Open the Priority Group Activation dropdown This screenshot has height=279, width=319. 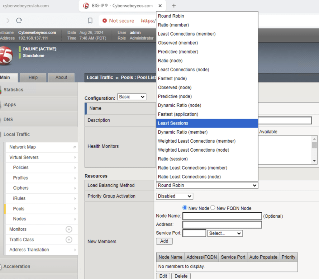pos(174,196)
